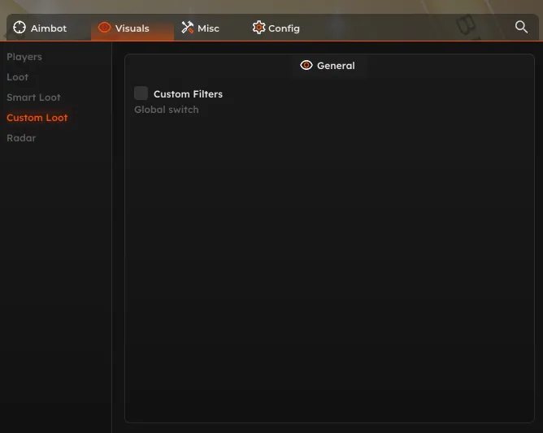This screenshot has height=433, width=543.
Task: Open the search magnifier icon
Action: click(521, 27)
